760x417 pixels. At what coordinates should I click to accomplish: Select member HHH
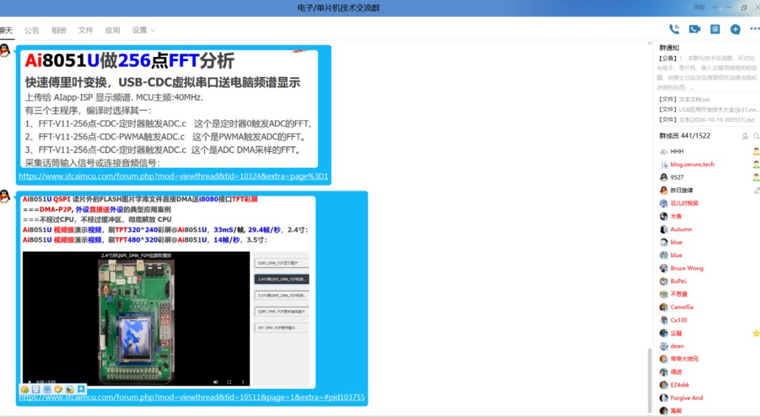pos(677,152)
